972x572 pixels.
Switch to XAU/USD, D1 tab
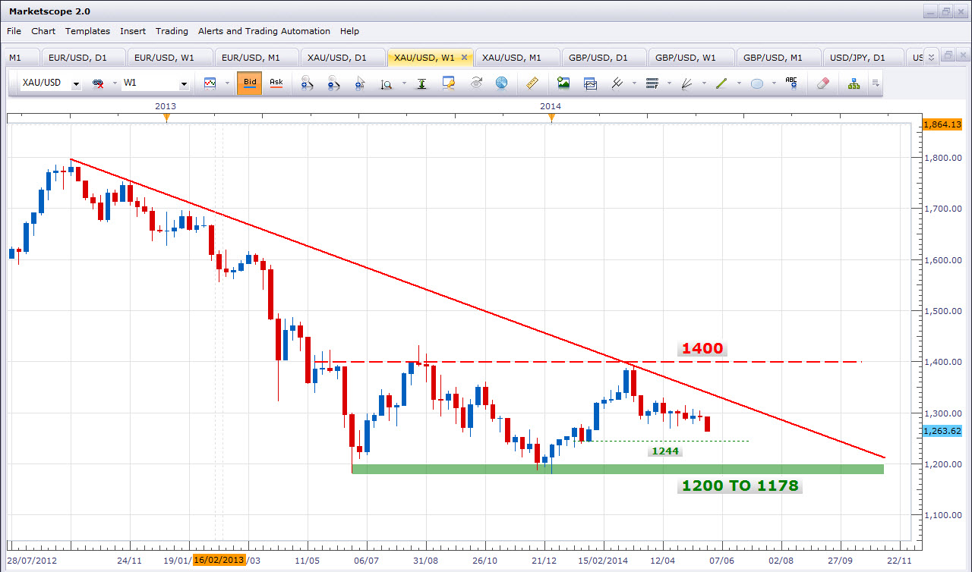pyautogui.click(x=343, y=58)
